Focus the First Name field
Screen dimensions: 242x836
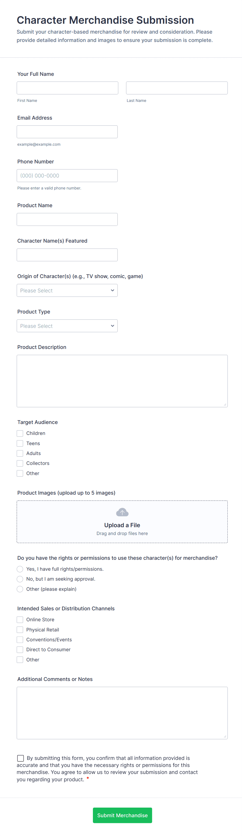click(x=67, y=88)
